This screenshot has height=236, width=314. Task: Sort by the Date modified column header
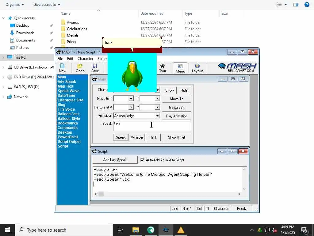(152, 14)
